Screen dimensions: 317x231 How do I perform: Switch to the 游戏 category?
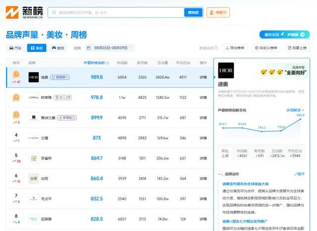click(58, 48)
